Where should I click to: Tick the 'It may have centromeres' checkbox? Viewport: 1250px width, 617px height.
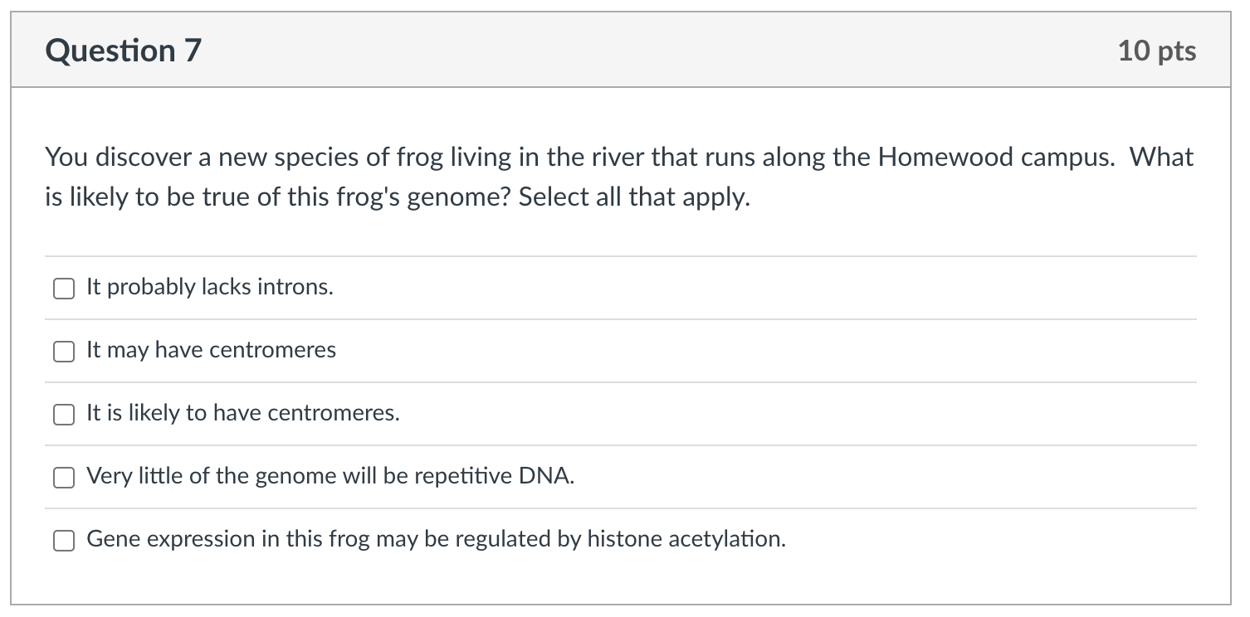[x=64, y=351]
